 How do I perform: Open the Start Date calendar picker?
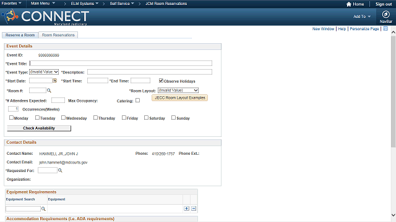pyautogui.click(x=54, y=81)
